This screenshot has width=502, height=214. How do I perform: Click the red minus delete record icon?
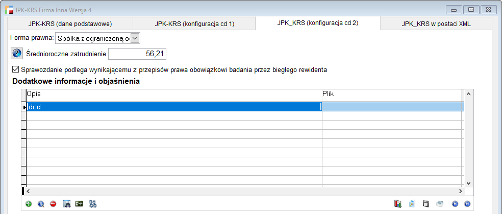54,204
